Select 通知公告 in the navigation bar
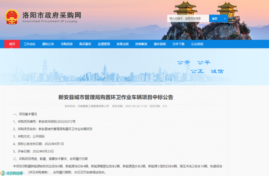 pos(48,44)
